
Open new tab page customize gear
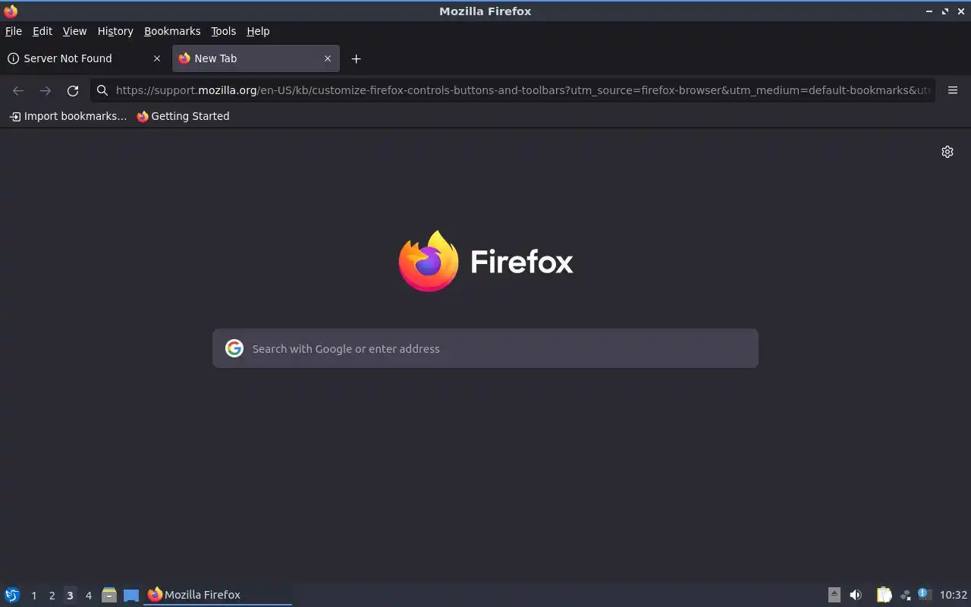click(x=947, y=152)
